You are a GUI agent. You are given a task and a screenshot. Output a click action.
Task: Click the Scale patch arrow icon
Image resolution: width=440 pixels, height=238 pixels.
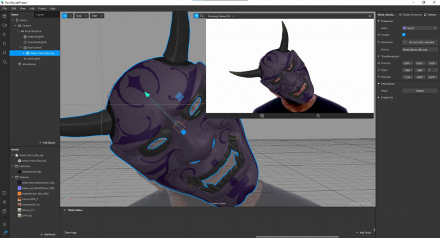click(379, 70)
